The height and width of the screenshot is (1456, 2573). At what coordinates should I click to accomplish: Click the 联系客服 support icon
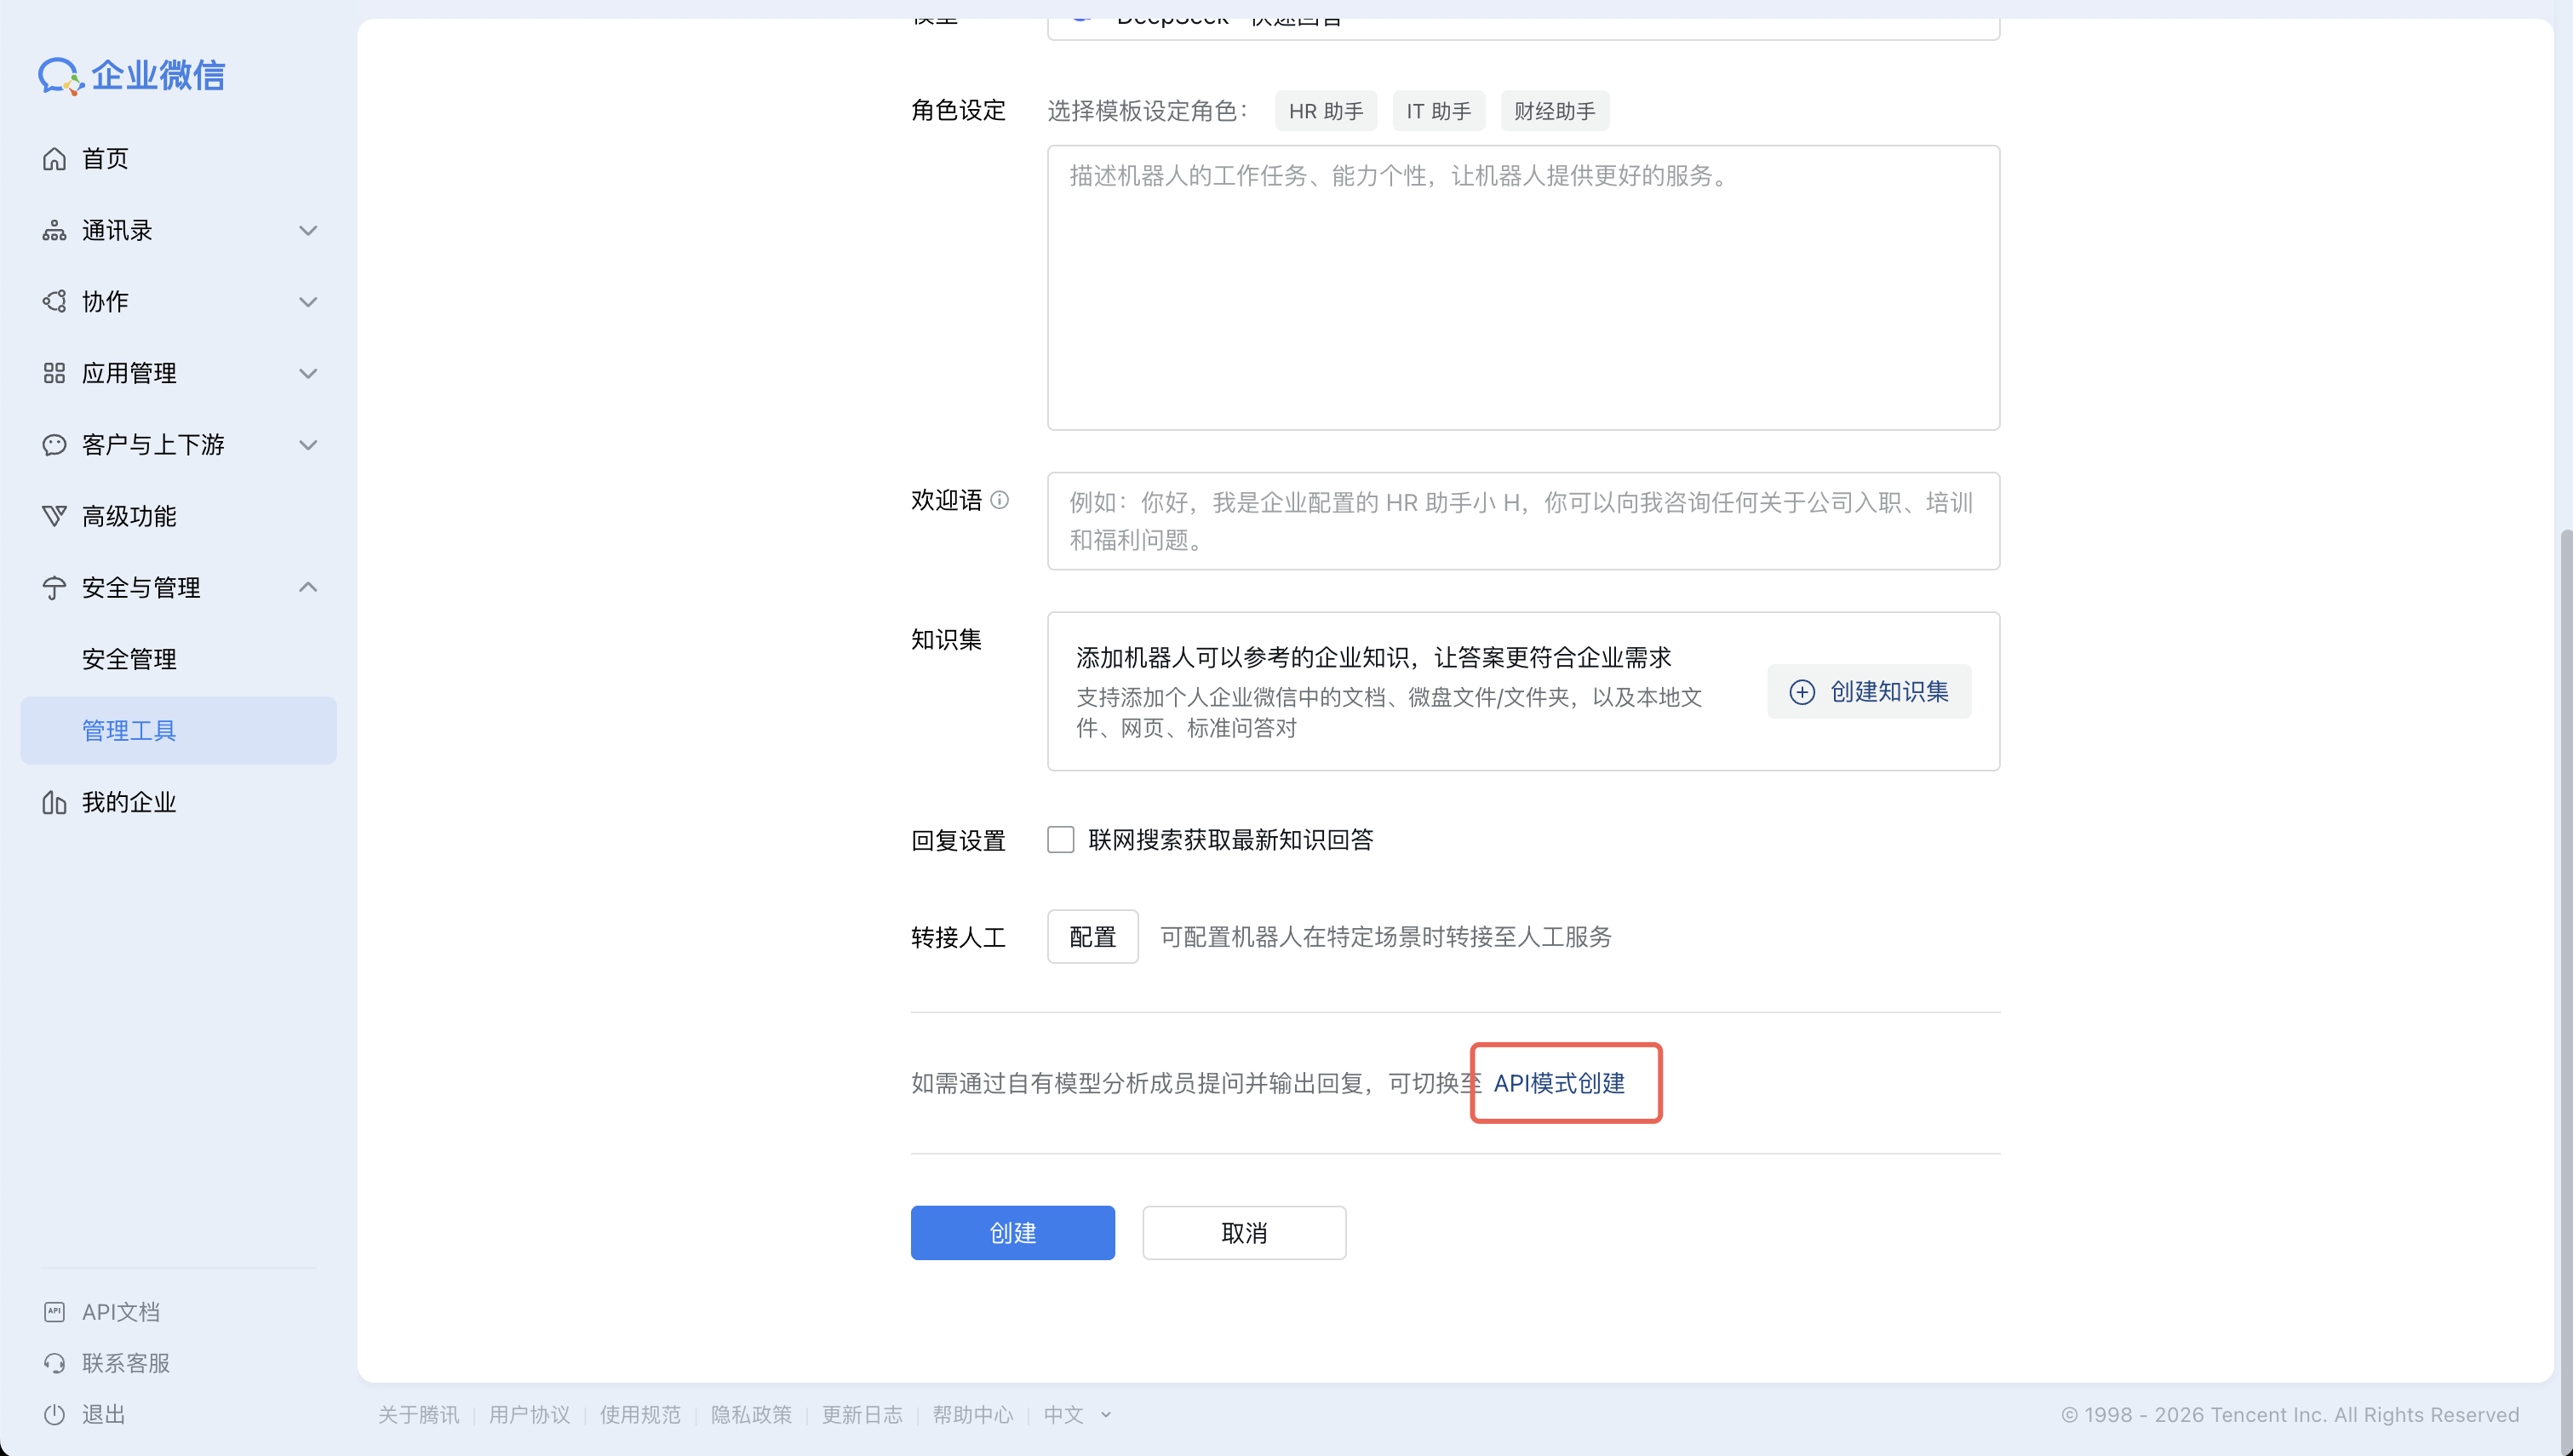55,1362
